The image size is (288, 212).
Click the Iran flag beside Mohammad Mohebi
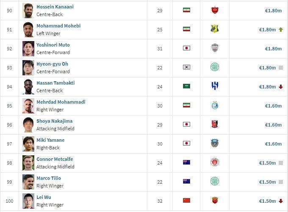(186, 29)
